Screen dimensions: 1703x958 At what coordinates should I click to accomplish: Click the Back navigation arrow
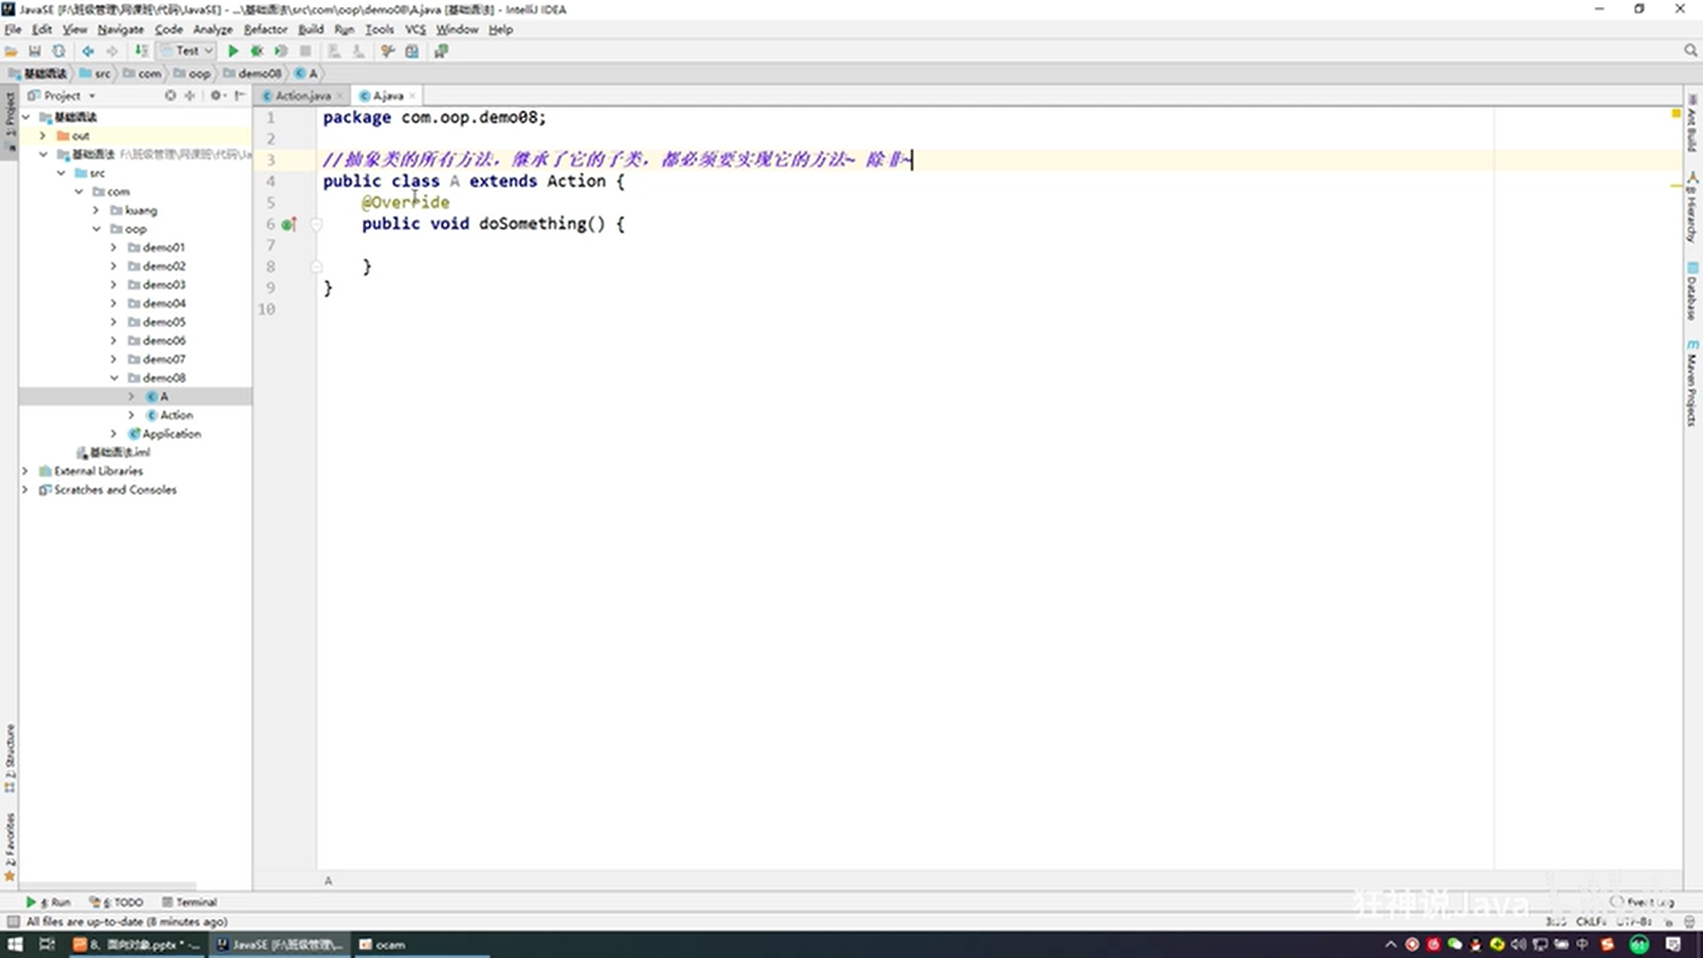pos(88,51)
